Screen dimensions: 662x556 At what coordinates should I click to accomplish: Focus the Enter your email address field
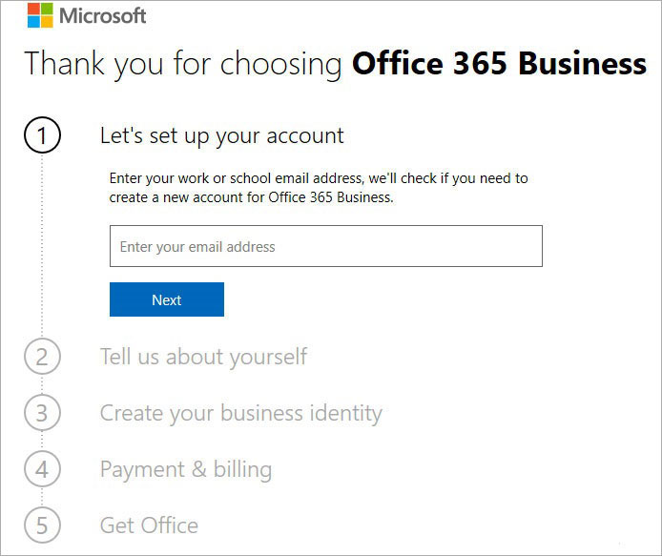[x=326, y=246]
